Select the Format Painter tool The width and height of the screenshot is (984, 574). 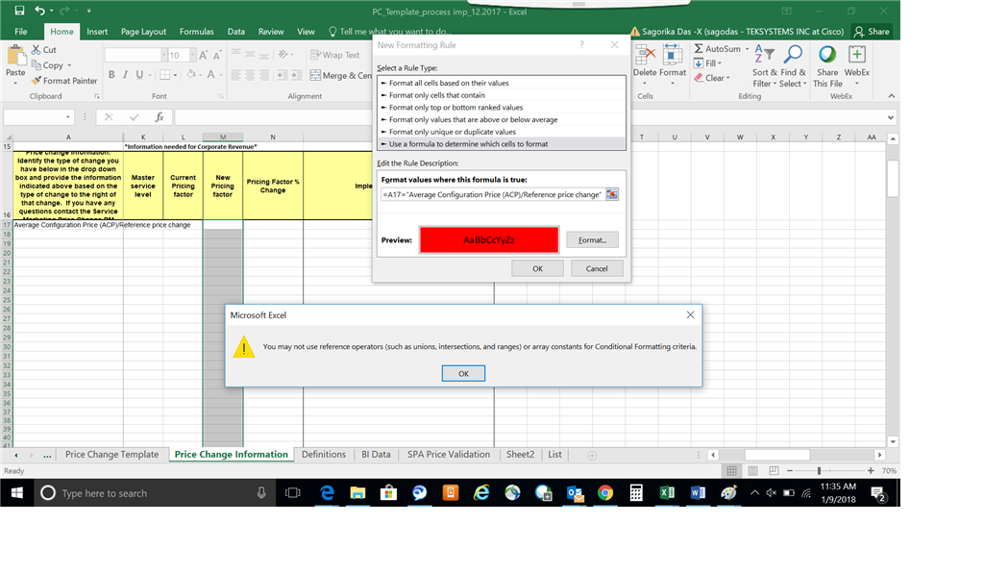64,81
